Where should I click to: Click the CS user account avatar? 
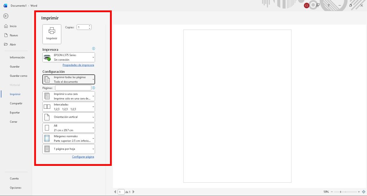click(x=306, y=5)
